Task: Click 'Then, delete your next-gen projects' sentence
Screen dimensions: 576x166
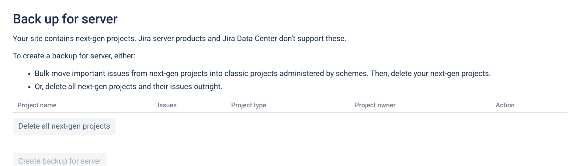Action: click(430, 74)
